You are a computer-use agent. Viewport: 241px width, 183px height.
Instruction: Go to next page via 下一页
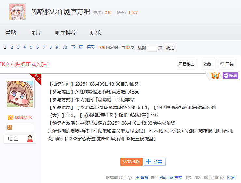click(x=77, y=47)
